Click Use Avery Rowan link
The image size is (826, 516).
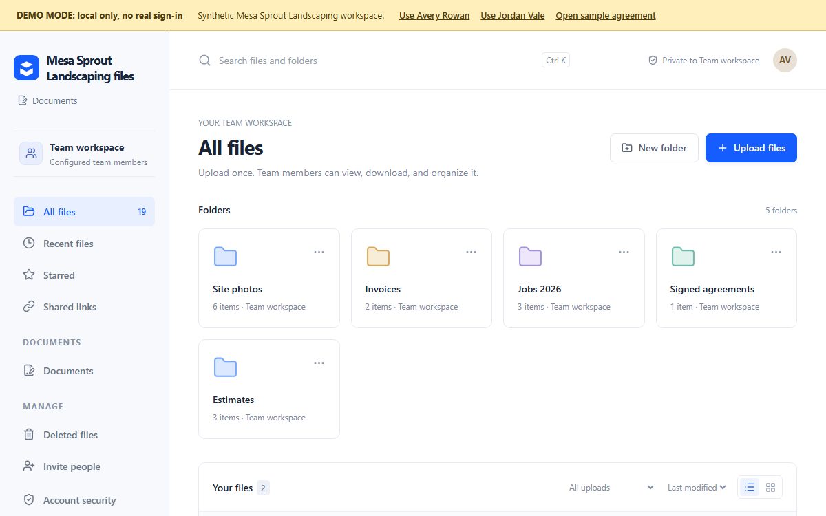click(434, 15)
